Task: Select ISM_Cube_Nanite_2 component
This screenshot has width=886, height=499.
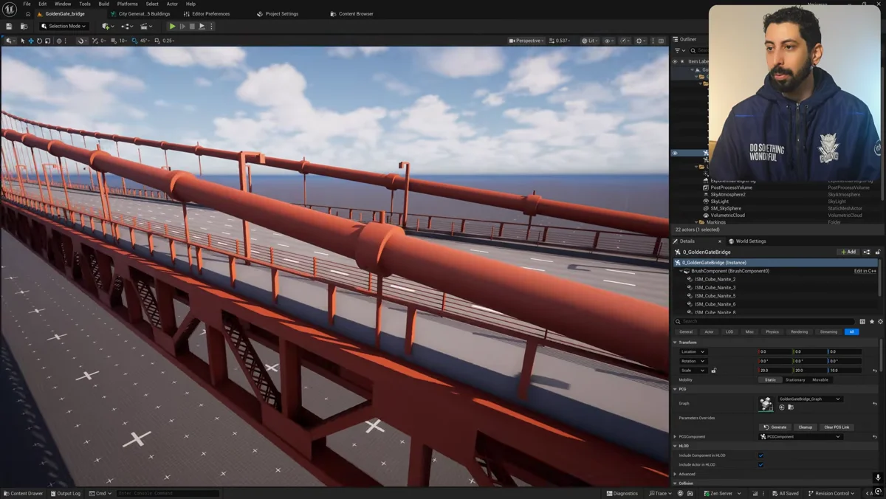Action: [x=715, y=279]
